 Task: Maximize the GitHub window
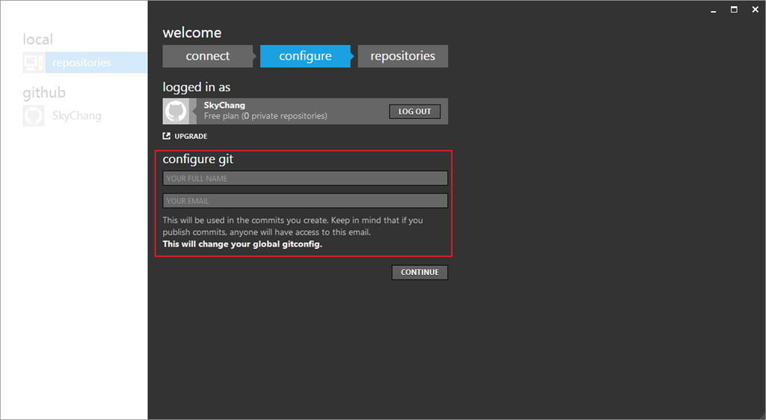tap(734, 10)
